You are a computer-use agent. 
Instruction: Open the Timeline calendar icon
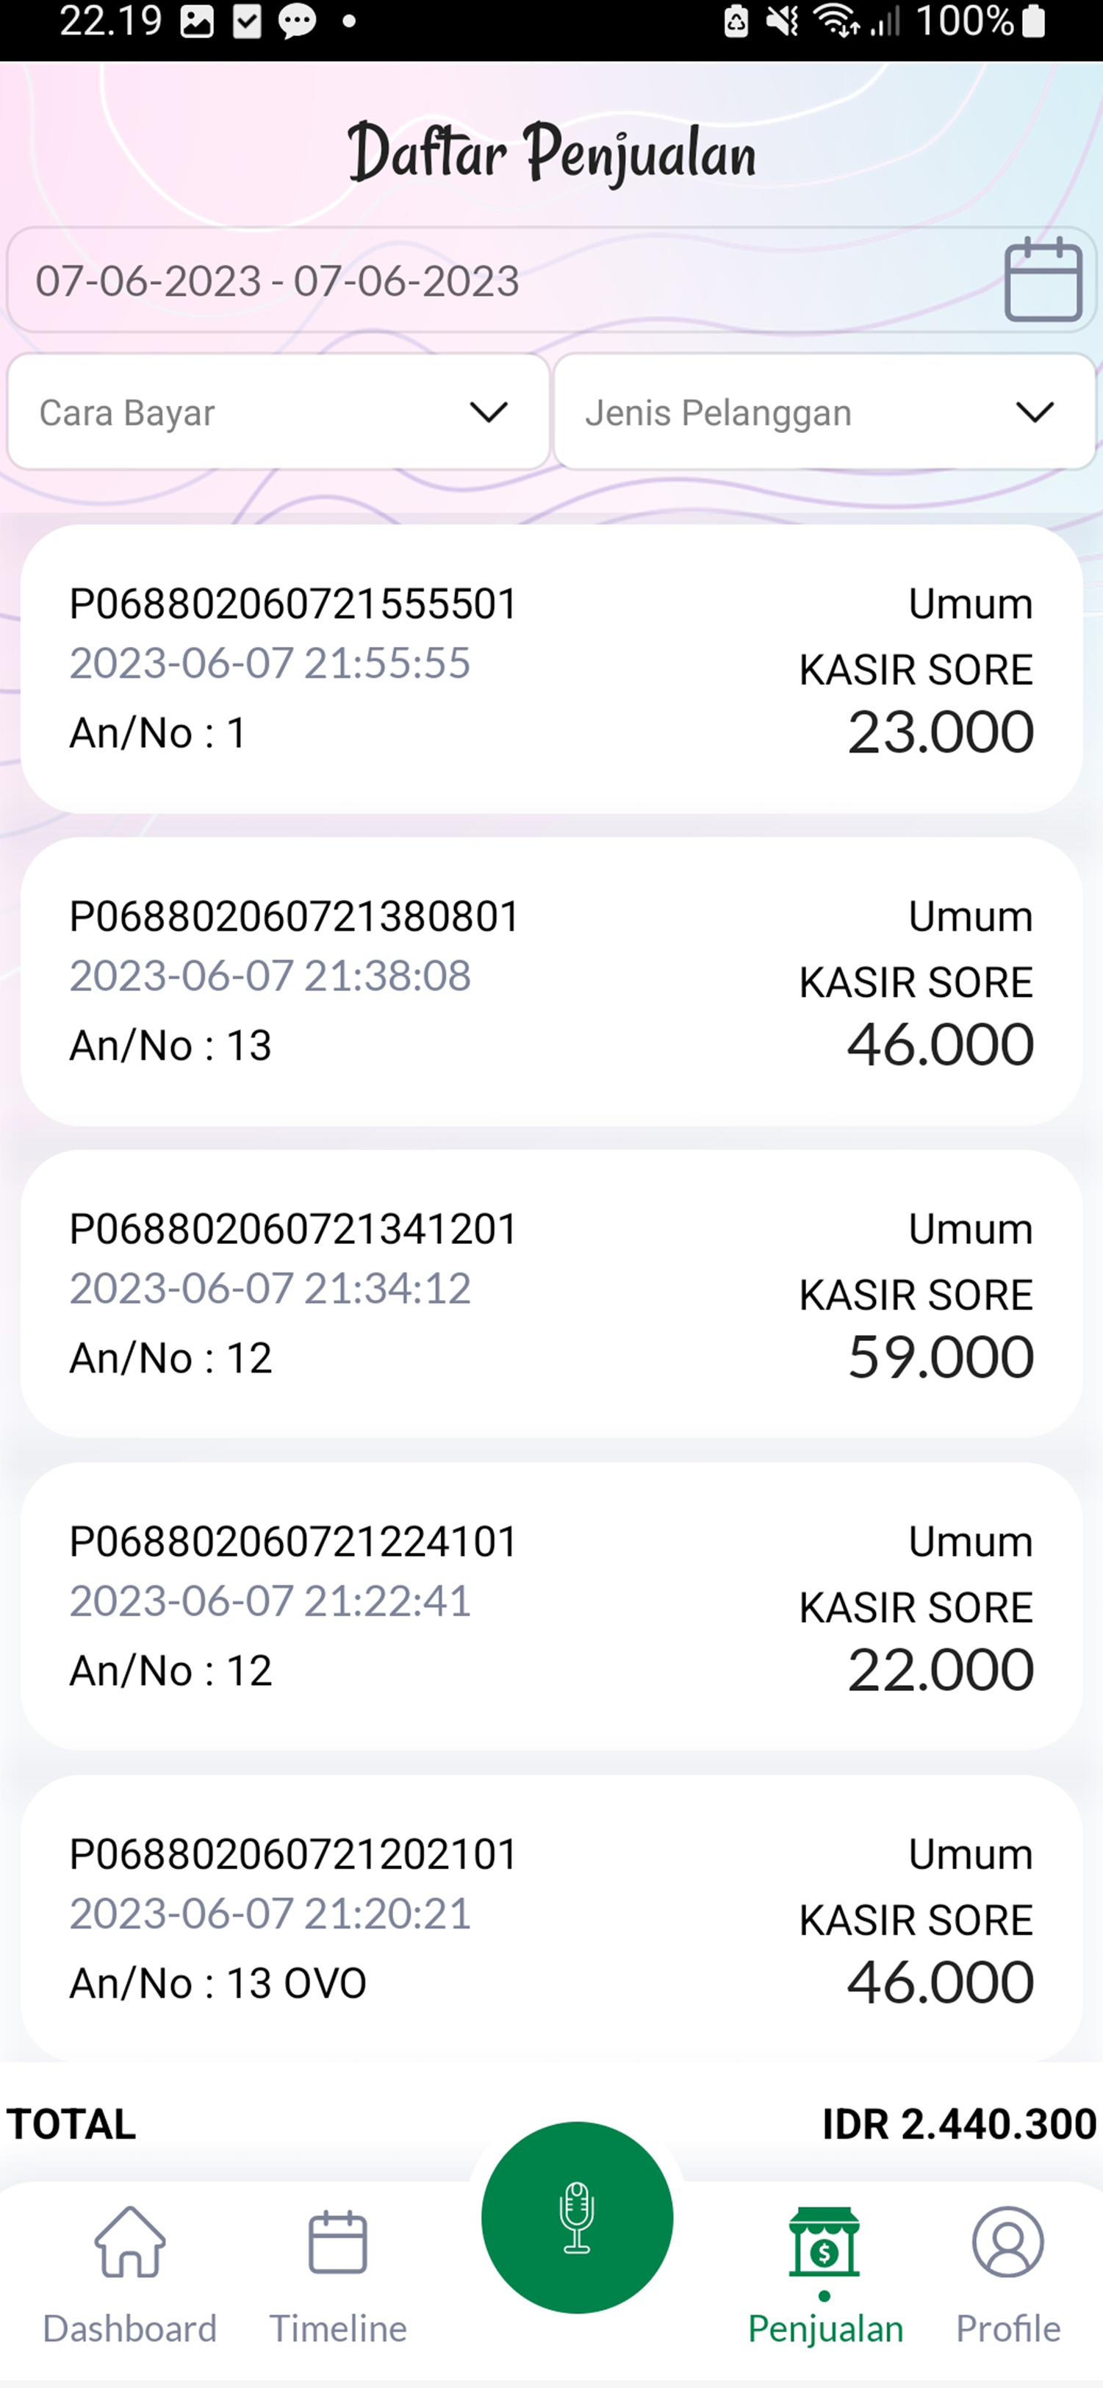(x=337, y=2242)
